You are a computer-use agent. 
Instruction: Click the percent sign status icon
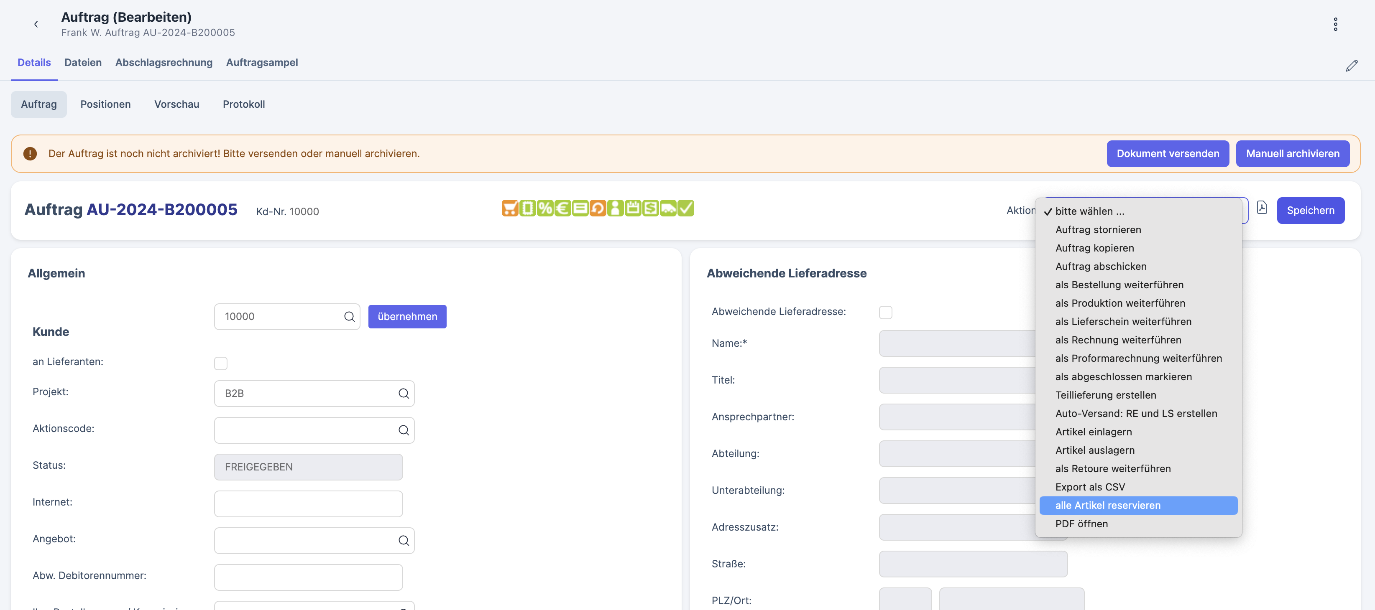(x=545, y=208)
